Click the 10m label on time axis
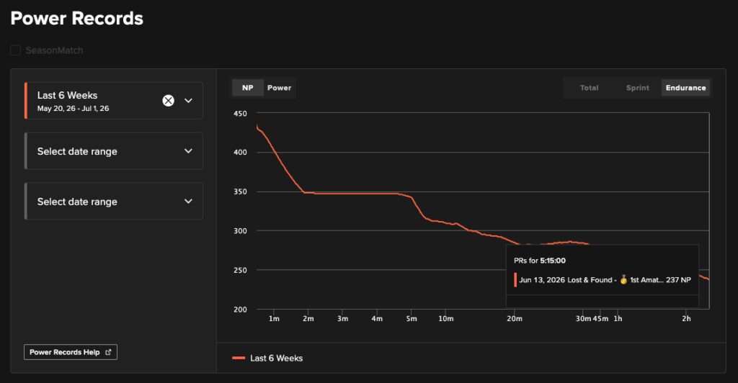This screenshot has height=383, width=738. click(x=445, y=319)
